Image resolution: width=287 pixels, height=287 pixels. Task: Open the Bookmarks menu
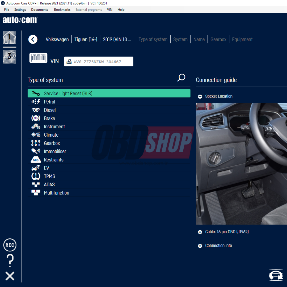tap(62, 10)
